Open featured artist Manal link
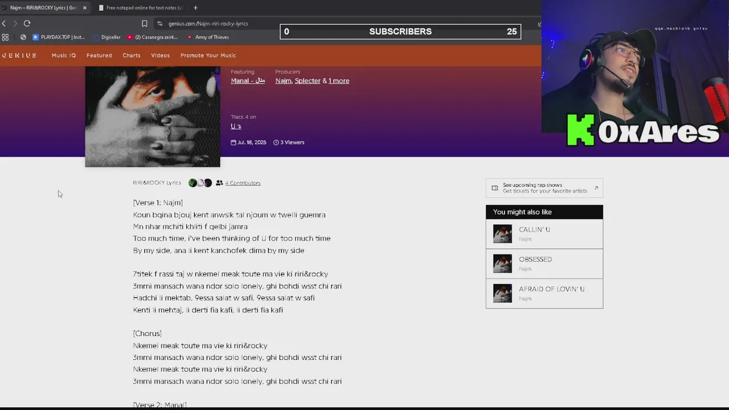This screenshot has height=410, width=729. point(248,81)
